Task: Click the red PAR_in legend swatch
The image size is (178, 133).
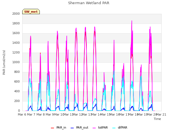Action: click(52, 128)
